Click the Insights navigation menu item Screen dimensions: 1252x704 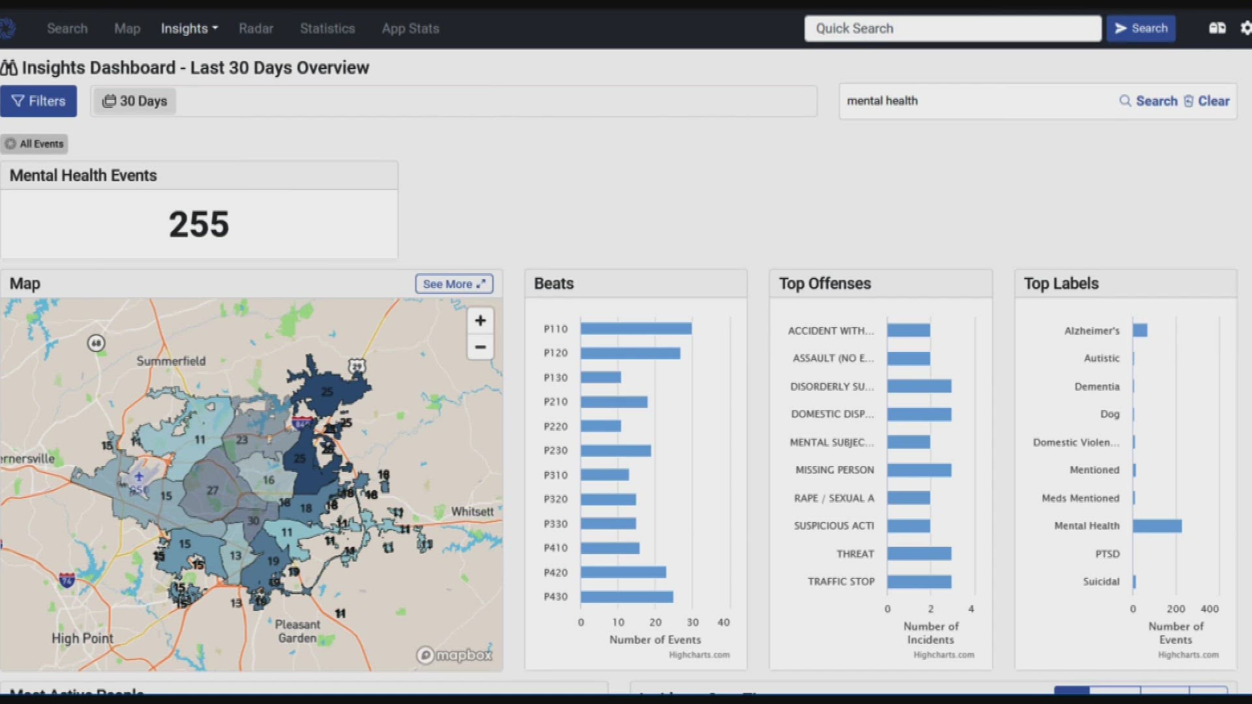[184, 27]
